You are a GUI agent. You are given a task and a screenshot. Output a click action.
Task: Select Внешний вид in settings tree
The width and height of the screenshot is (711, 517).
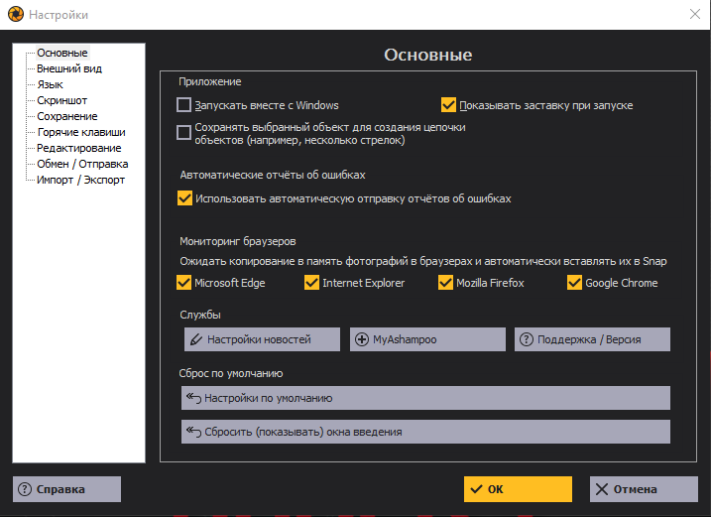point(69,68)
